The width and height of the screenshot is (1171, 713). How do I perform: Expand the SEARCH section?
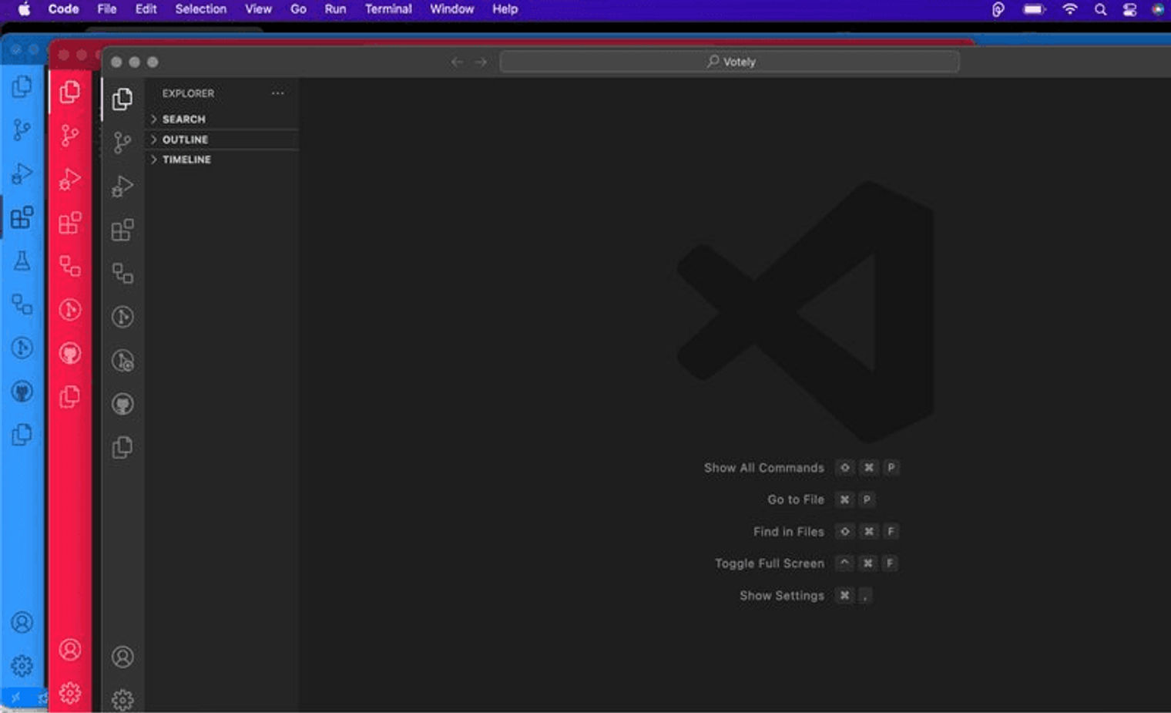(222, 119)
